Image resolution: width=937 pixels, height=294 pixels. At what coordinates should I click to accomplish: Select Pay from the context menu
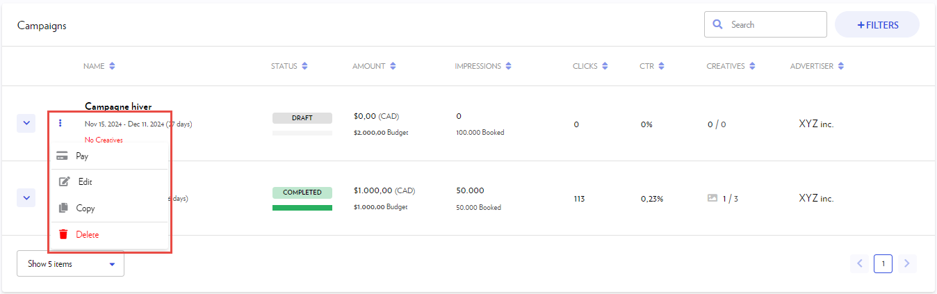(x=82, y=156)
